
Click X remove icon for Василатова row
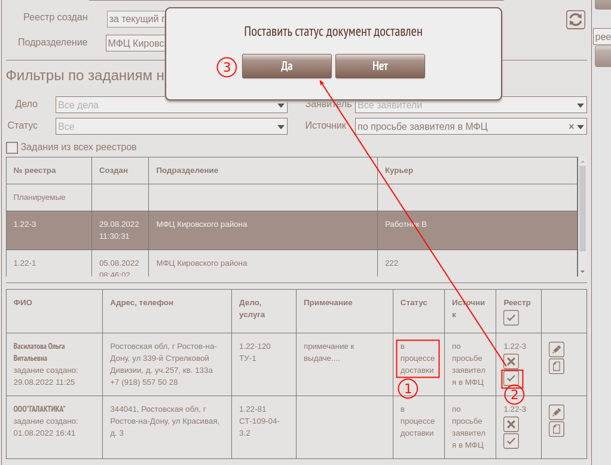click(x=511, y=361)
